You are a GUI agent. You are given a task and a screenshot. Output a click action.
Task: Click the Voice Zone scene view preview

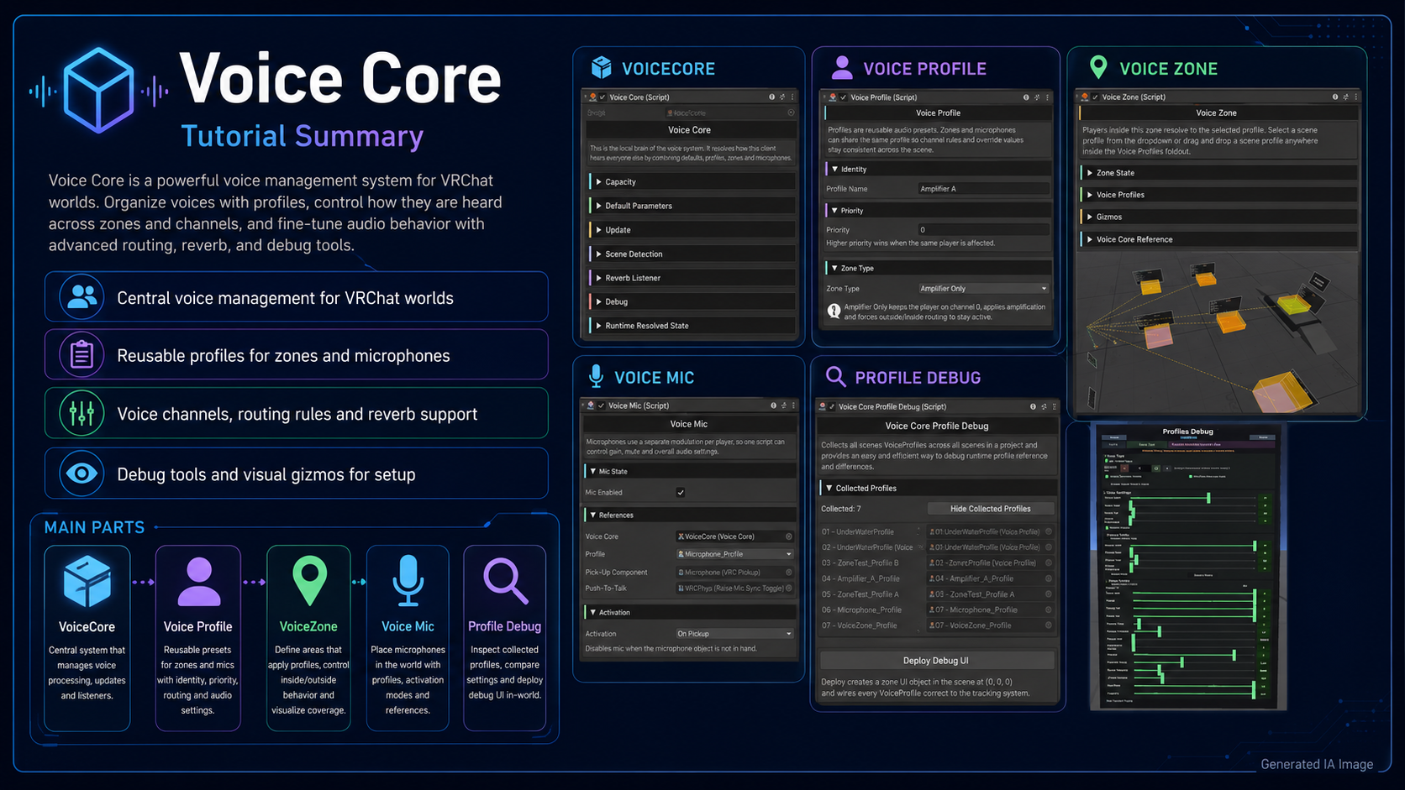[1217, 332]
